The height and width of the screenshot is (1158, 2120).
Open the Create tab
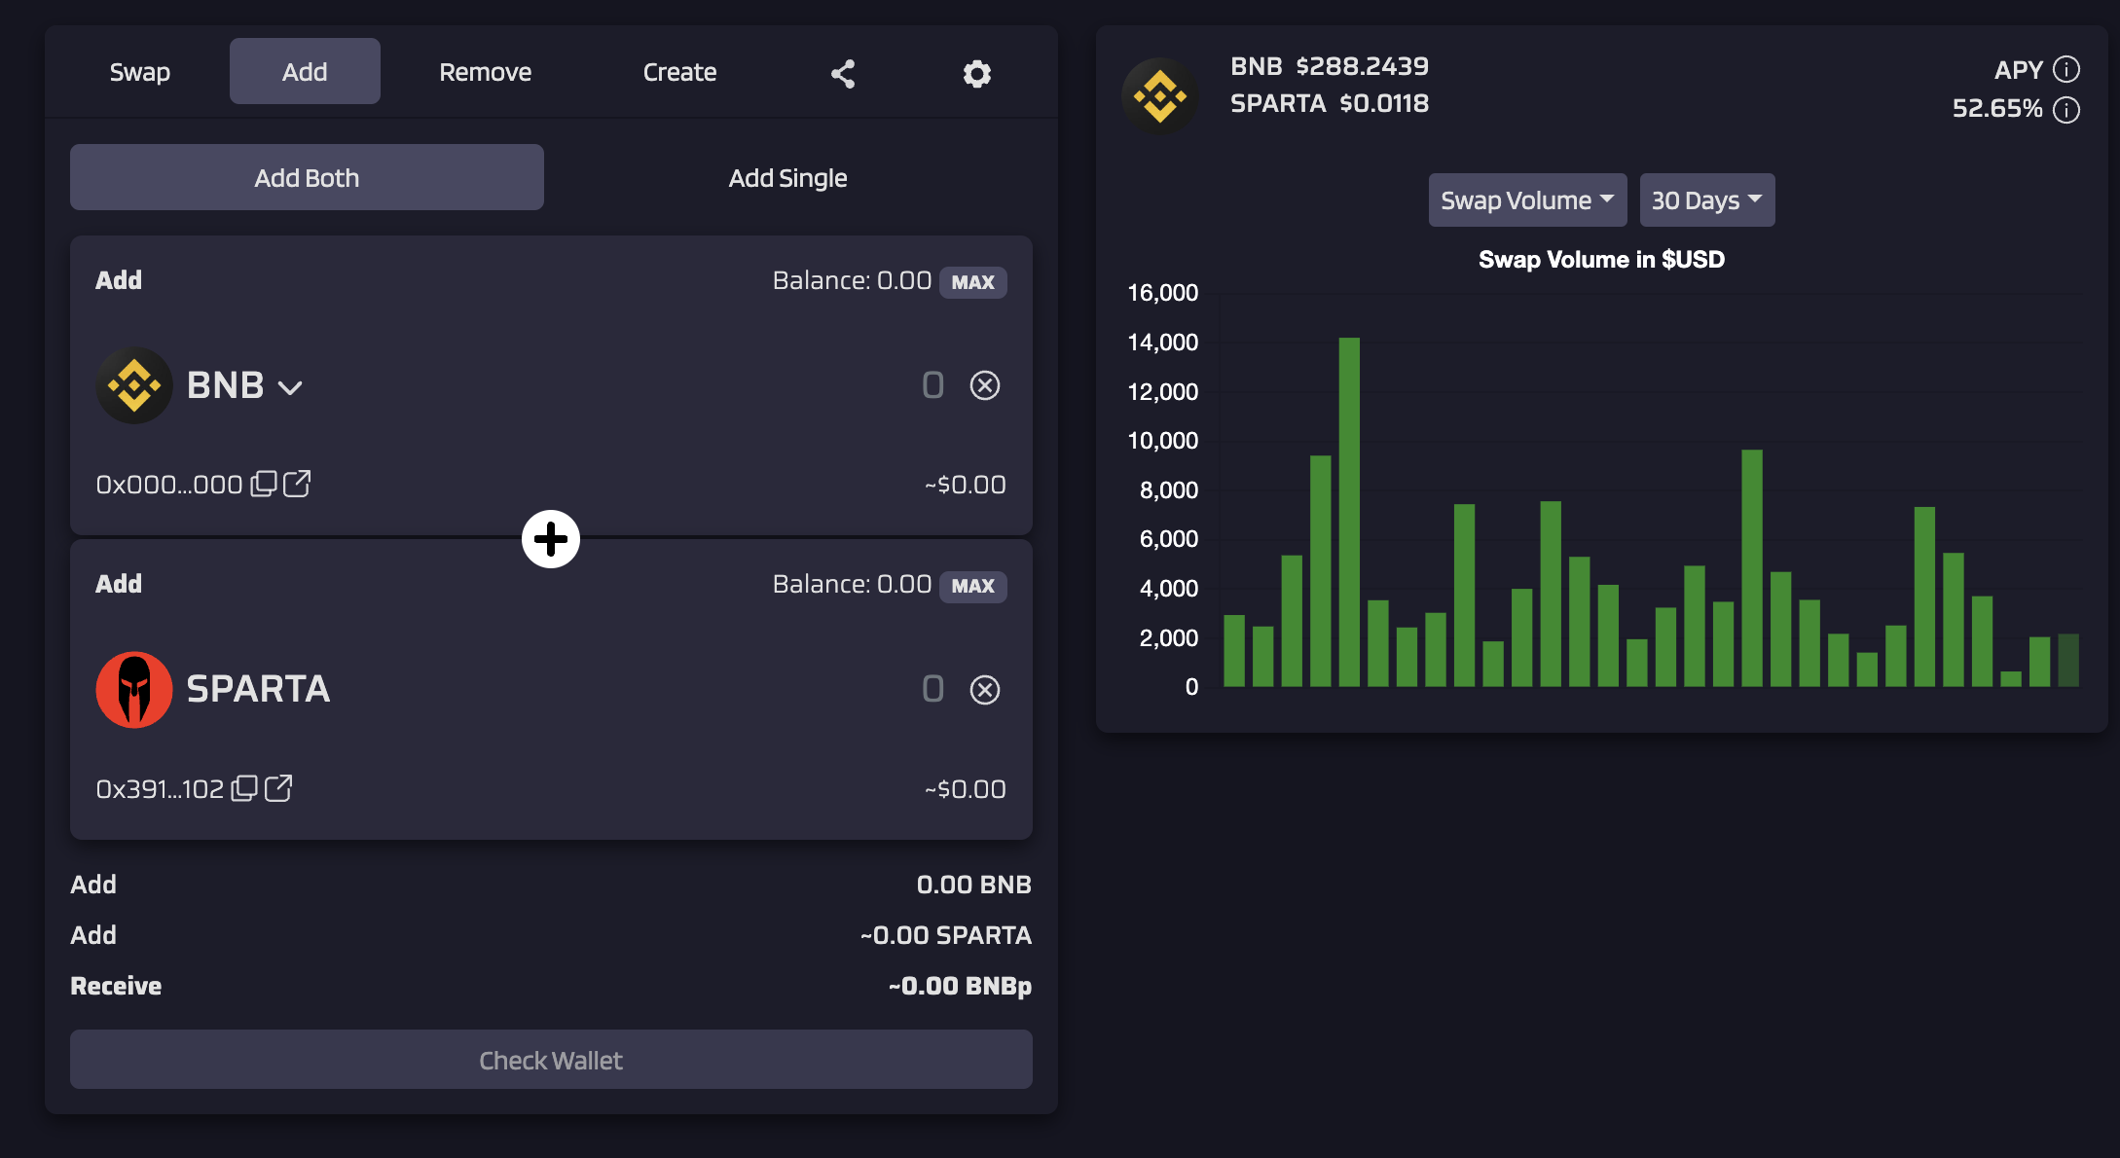(680, 72)
